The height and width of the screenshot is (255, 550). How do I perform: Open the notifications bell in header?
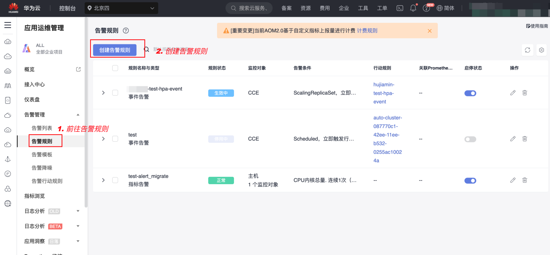click(x=413, y=8)
